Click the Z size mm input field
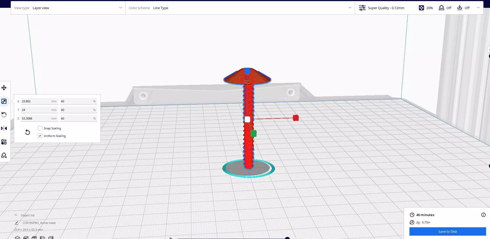This screenshot has width=490, height=239. [x=39, y=118]
